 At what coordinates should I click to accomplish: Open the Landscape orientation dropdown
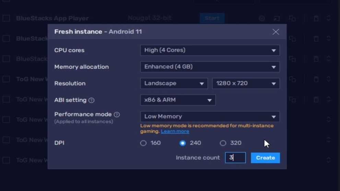[x=174, y=83]
